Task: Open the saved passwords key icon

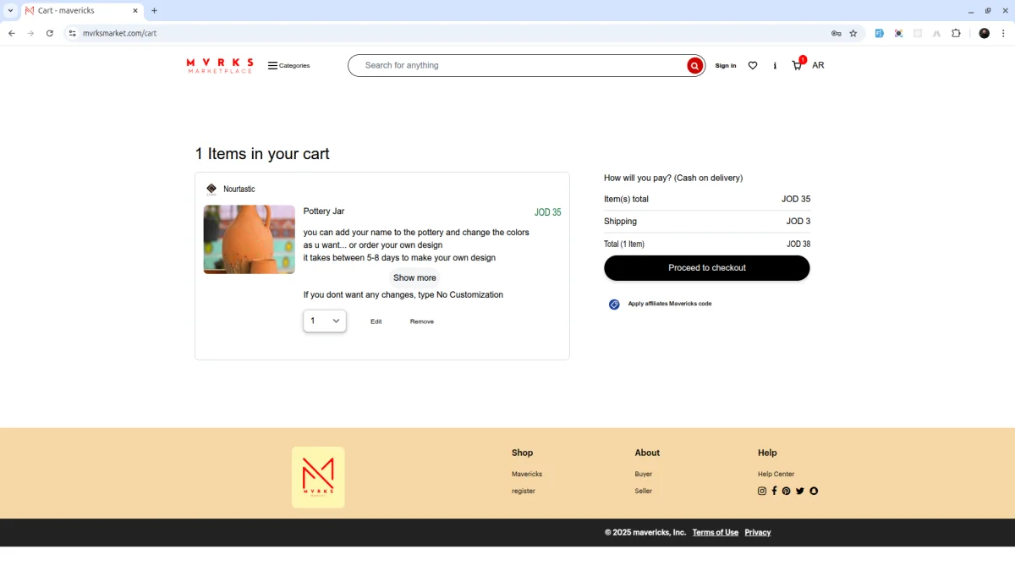Action: (x=836, y=33)
